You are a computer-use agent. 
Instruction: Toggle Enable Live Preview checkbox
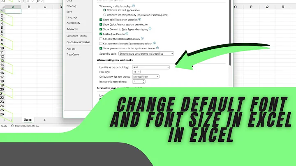point(101,34)
